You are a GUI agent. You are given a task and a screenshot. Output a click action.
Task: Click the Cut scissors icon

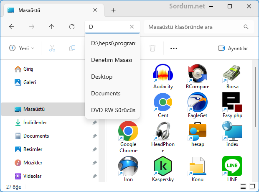[52, 48]
